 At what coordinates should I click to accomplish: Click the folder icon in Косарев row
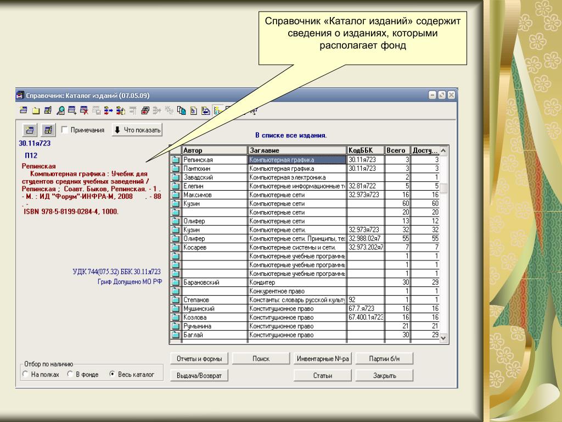point(175,247)
